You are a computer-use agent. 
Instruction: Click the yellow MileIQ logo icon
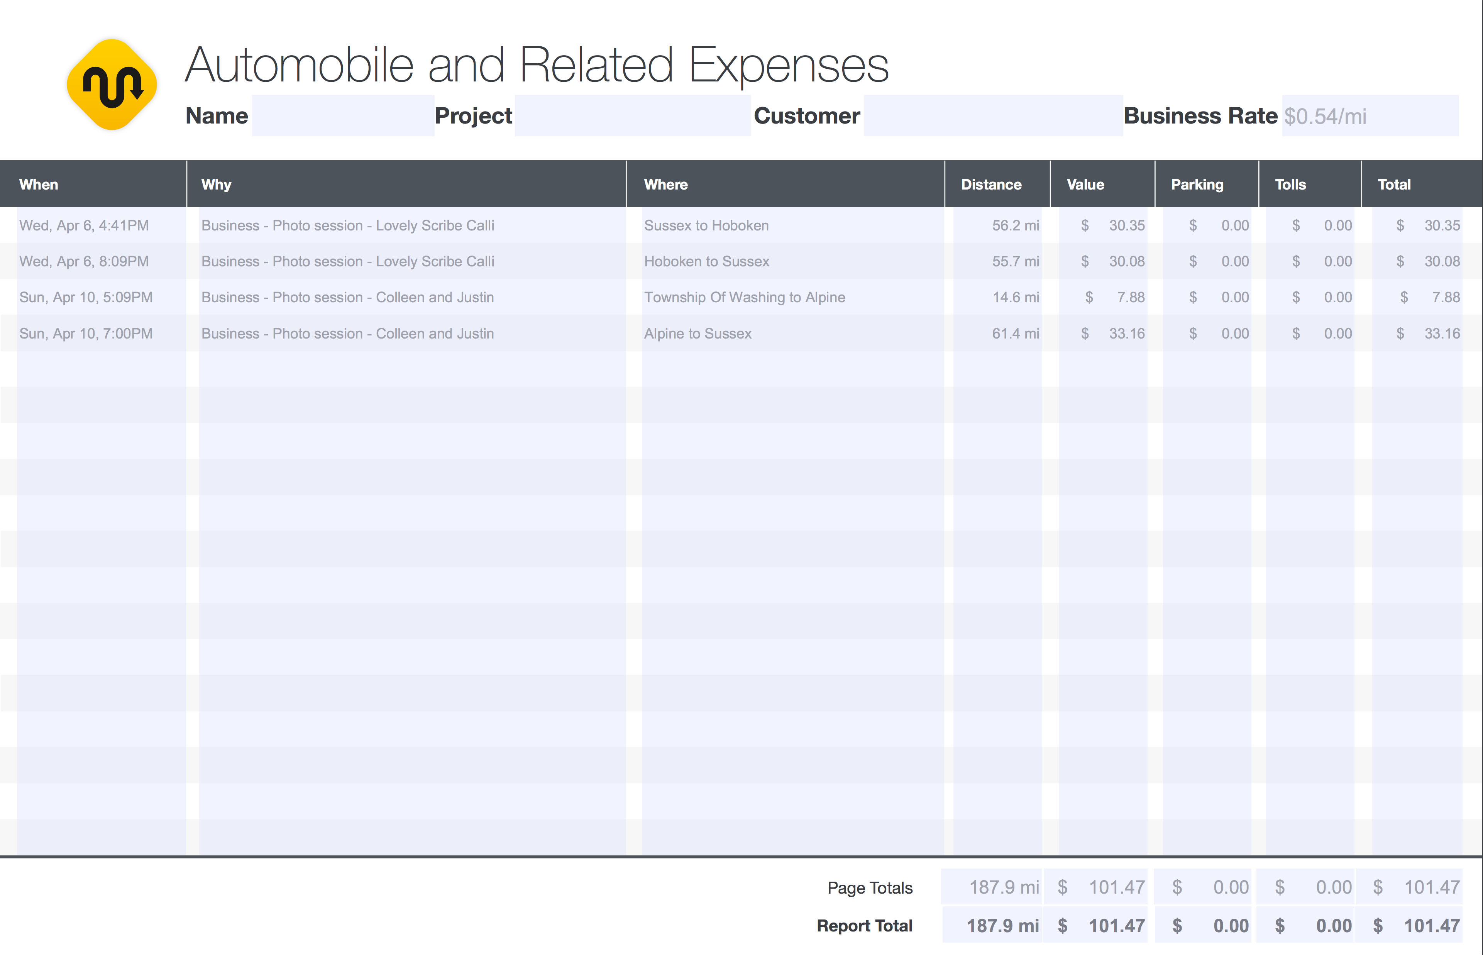pyautogui.click(x=112, y=84)
